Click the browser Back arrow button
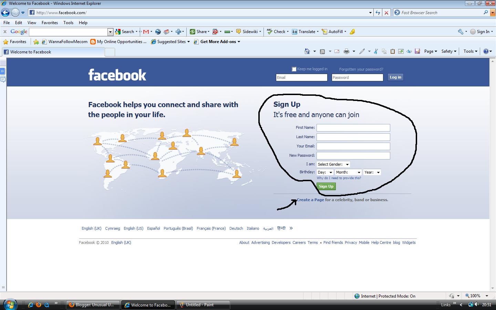This screenshot has height=310, width=496. (x=5, y=13)
